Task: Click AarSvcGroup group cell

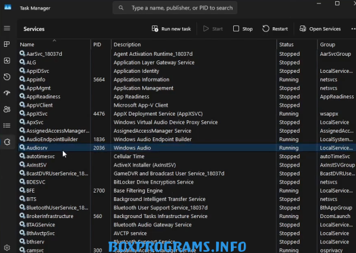Action: coord(335,54)
